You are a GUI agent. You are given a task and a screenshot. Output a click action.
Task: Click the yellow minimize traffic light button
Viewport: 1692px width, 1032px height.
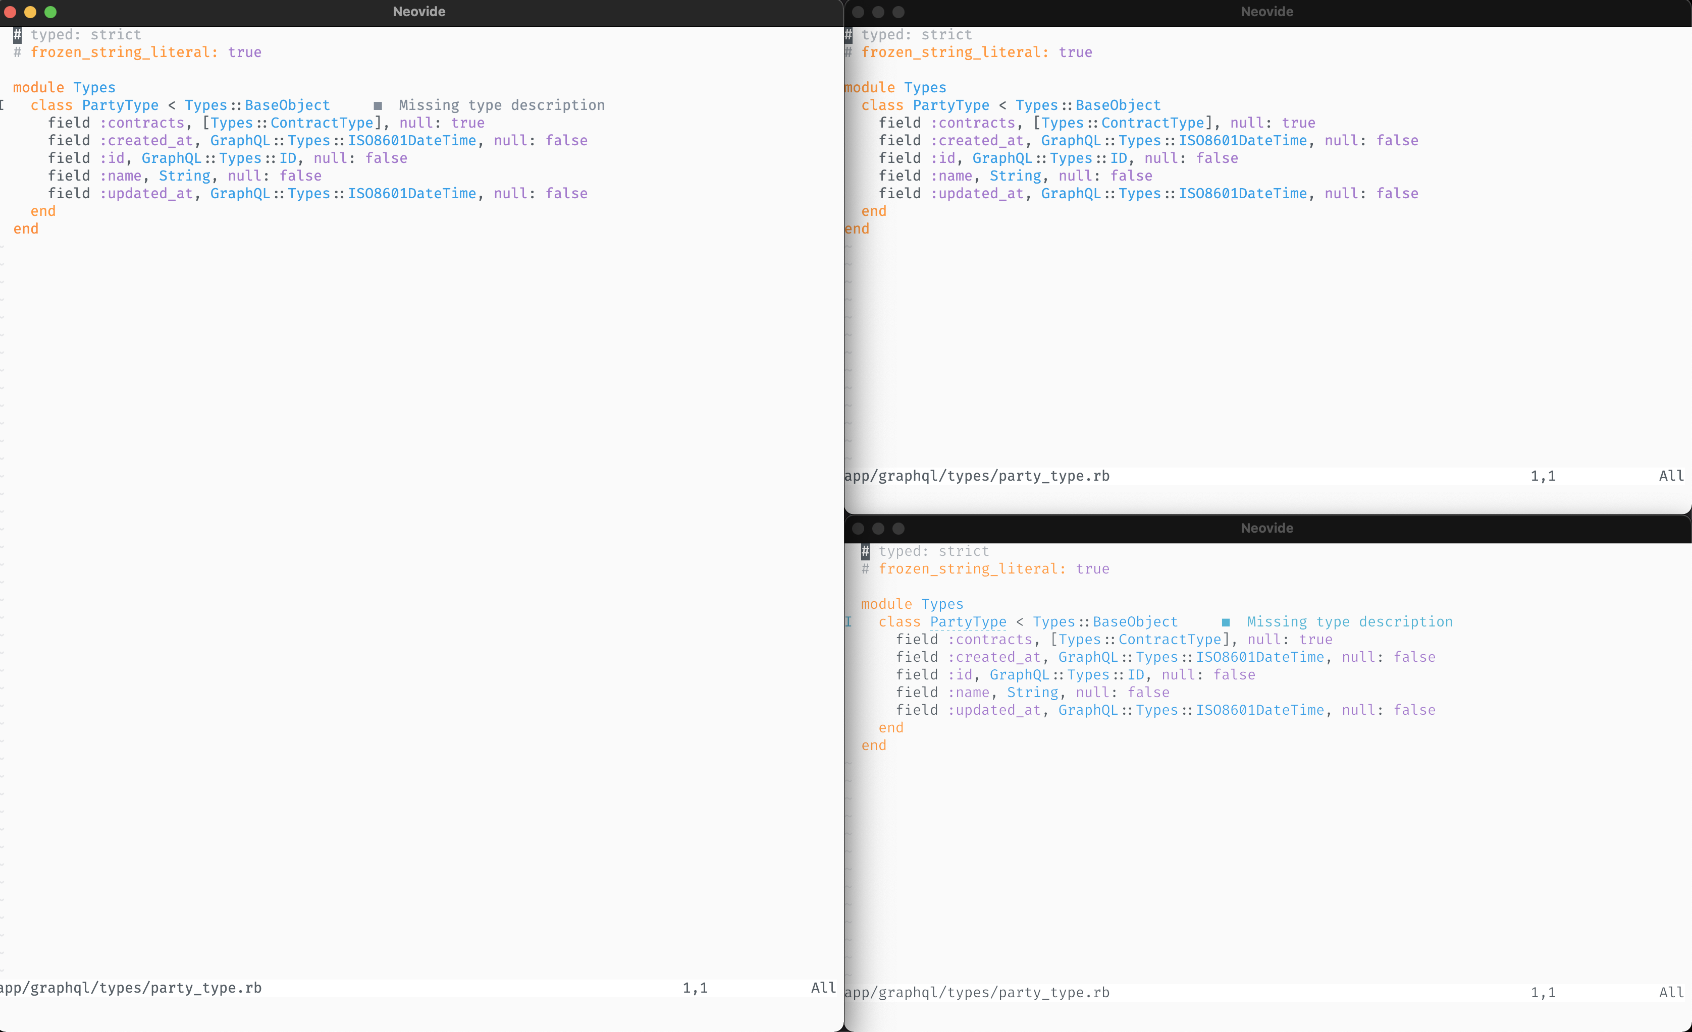(x=31, y=12)
